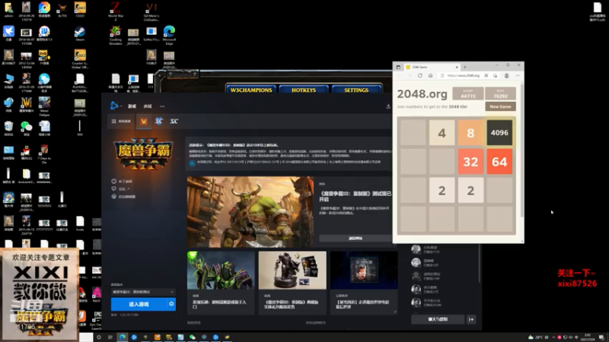This screenshot has height=342, width=609.
Task: Click the button under the featured news text
Action: coord(356,238)
